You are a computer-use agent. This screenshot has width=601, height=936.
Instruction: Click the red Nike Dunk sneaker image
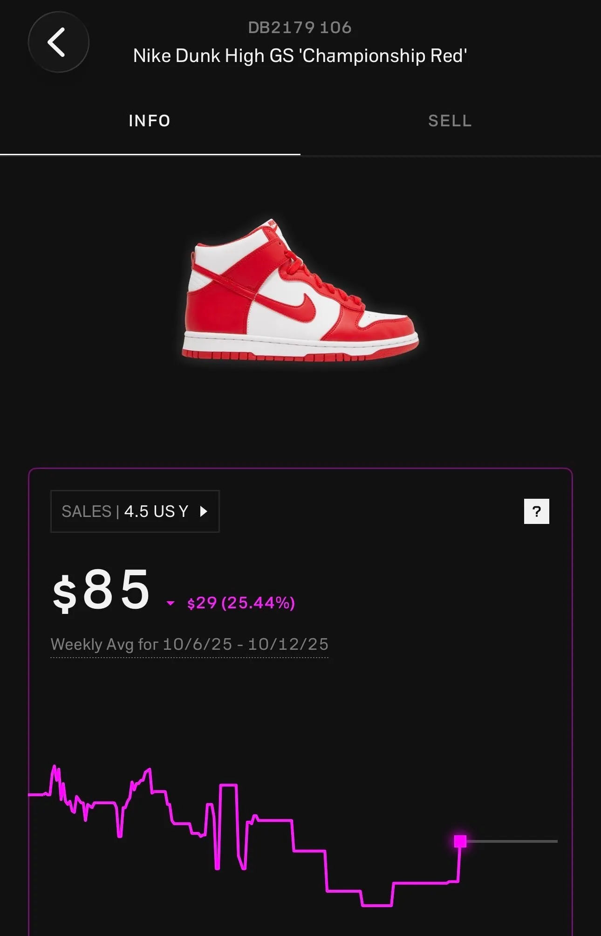[300, 289]
